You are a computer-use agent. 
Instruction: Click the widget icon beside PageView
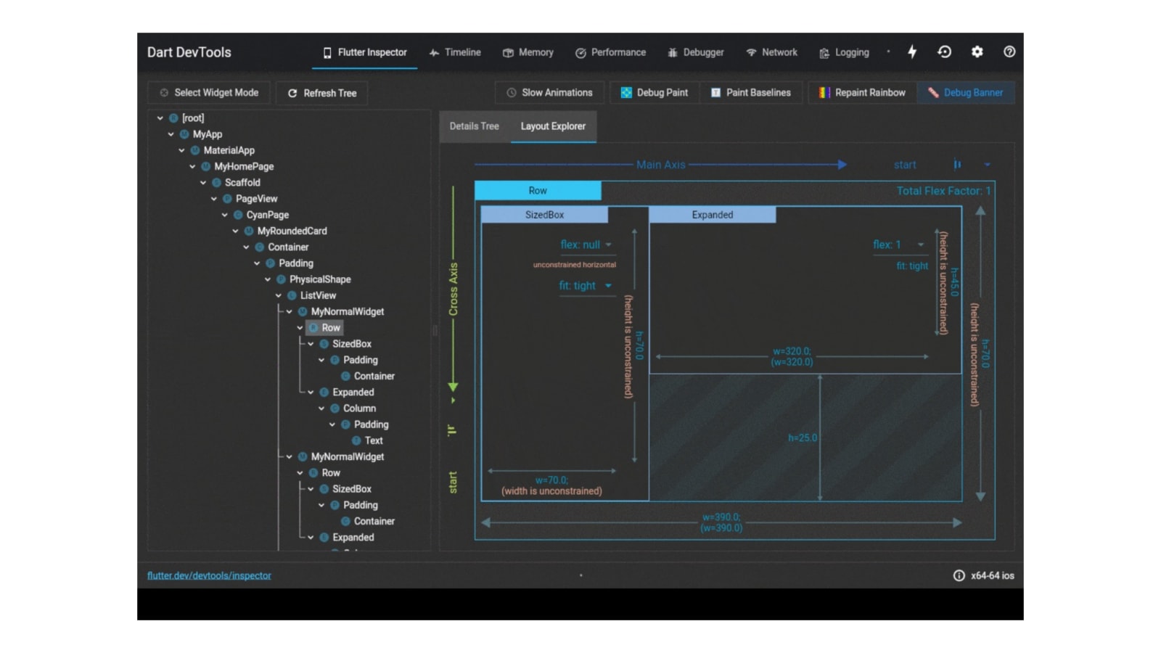227,199
